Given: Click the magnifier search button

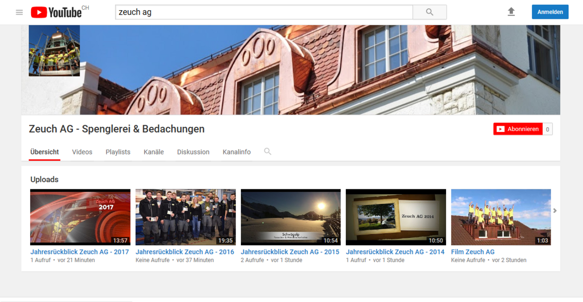Looking at the screenshot, I should [429, 12].
